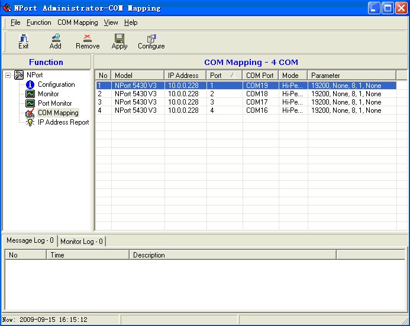The image size is (410, 326).
Task: Click the NPort root node icon
Action: [19, 75]
